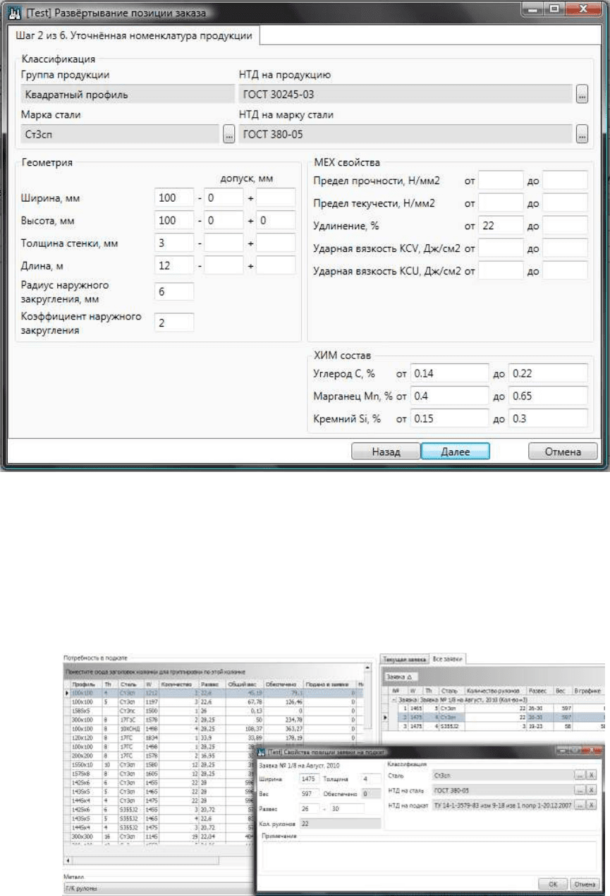
Task: Focus the Ударная вязкость KCU 'от' field
Action: tap(501, 270)
